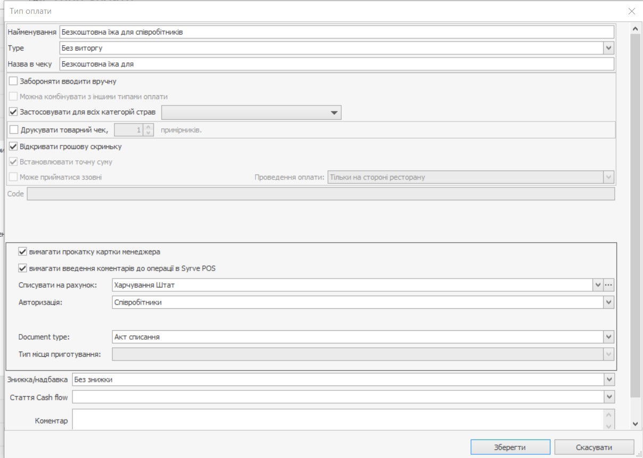Uncheck Застосовувати для всіх категорій страв
This screenshot has height=458, width=643.
(14, 112)
